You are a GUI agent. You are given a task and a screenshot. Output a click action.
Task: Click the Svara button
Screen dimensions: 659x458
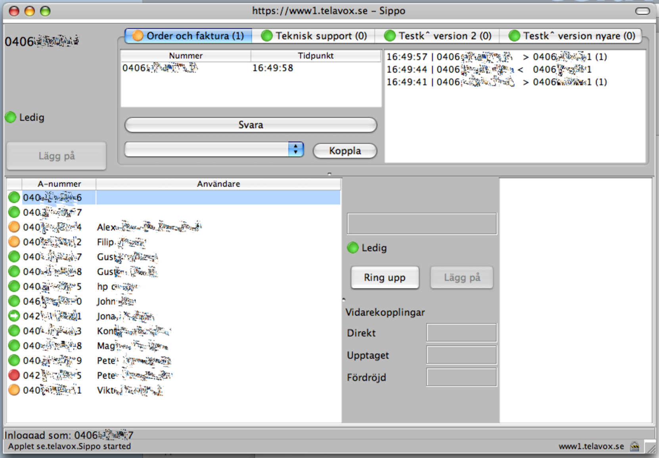click(x=251, y=125)
